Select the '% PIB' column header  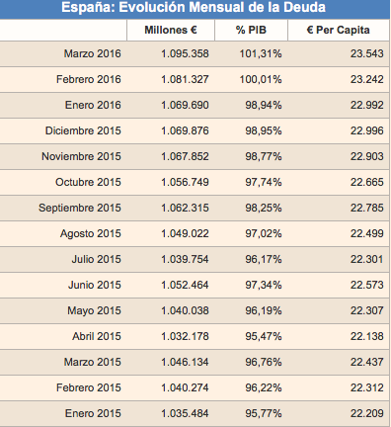pos(251,30)
